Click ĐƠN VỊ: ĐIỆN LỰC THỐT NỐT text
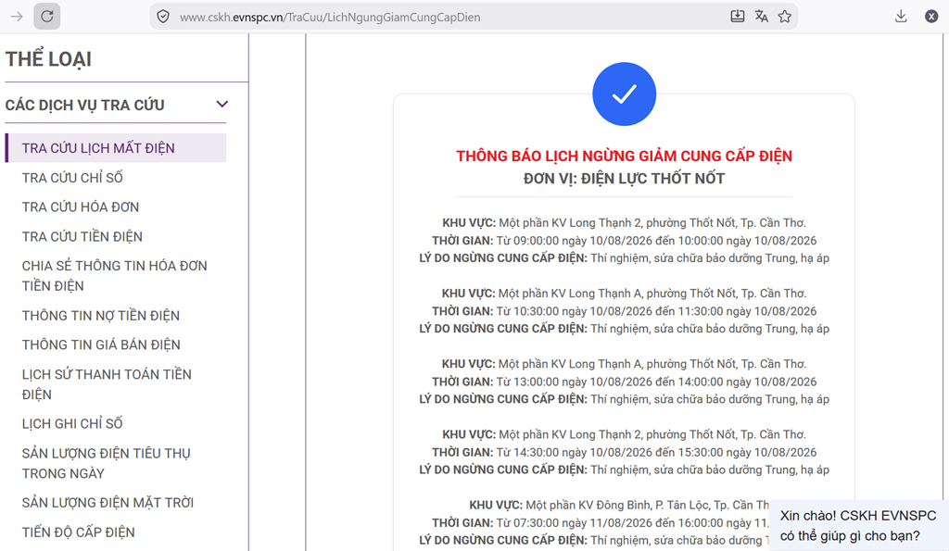The height and width of the screenshot is (551, 949). point(624,179)
